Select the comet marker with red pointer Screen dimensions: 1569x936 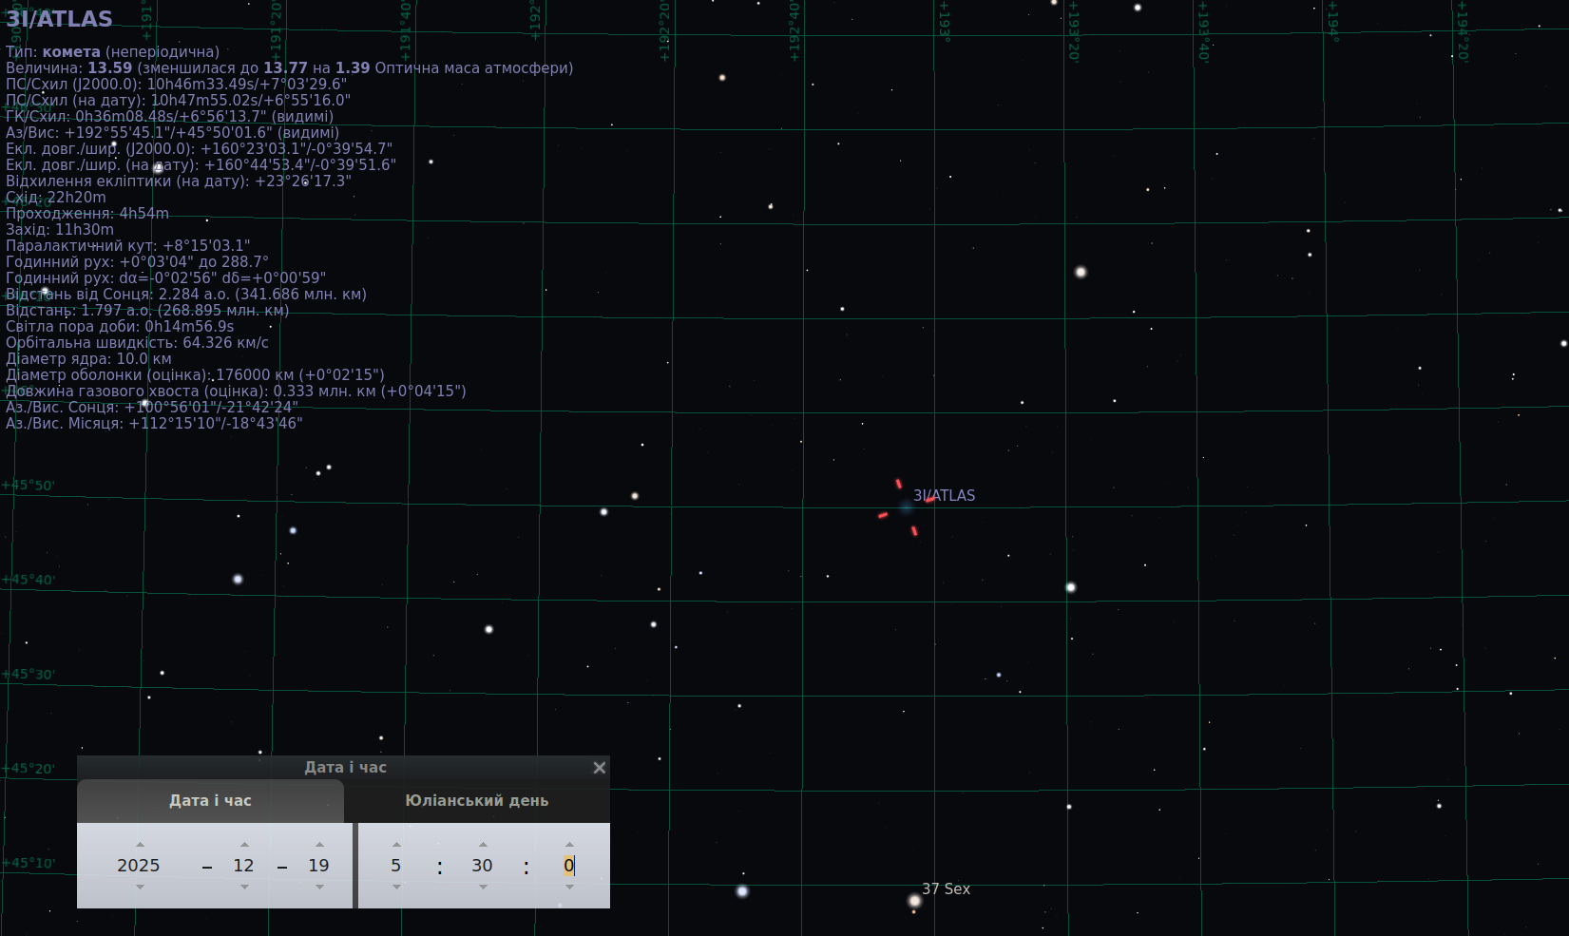[906, 507]
